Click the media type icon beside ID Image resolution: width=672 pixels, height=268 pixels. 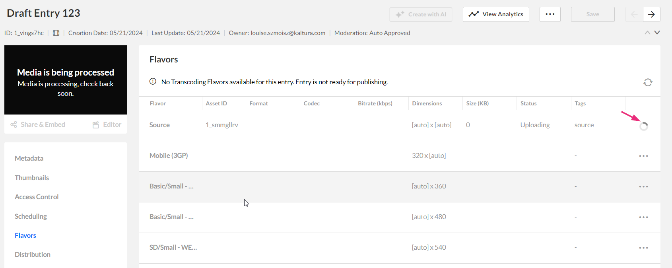coord(56,33)
